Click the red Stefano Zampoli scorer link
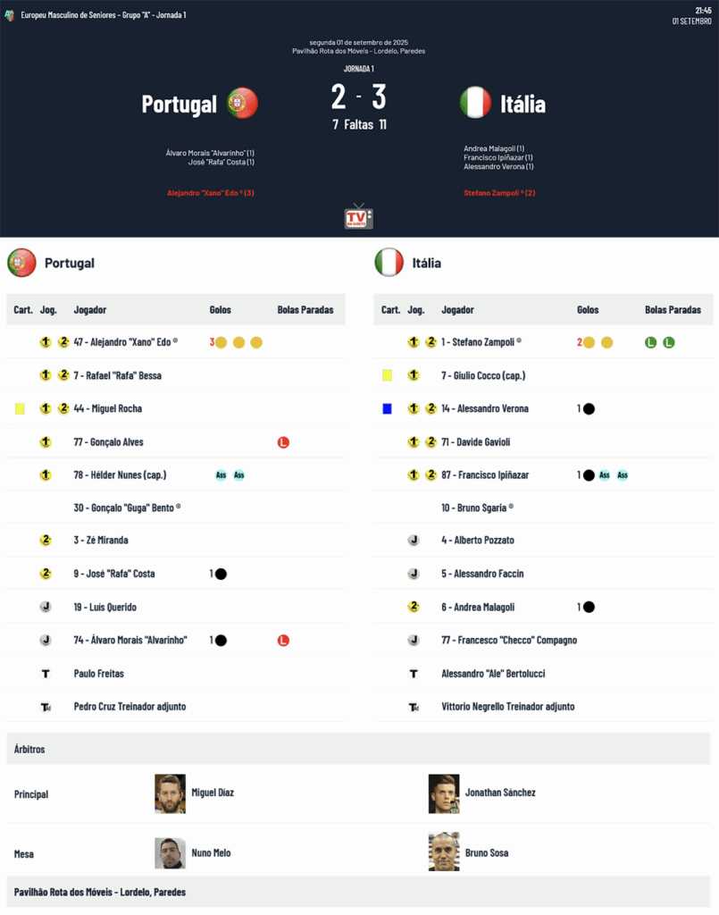This screenshot has width=719, height=915. (499, 193)
